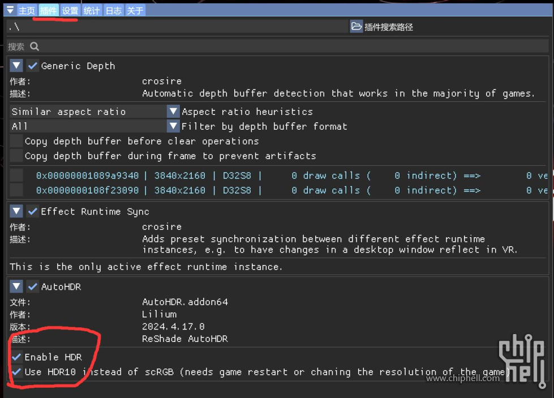The height and width of the screenshot is (398, 554).
Task: Collapse the ReShade overlay window triangle
Action: click(10, 10)
